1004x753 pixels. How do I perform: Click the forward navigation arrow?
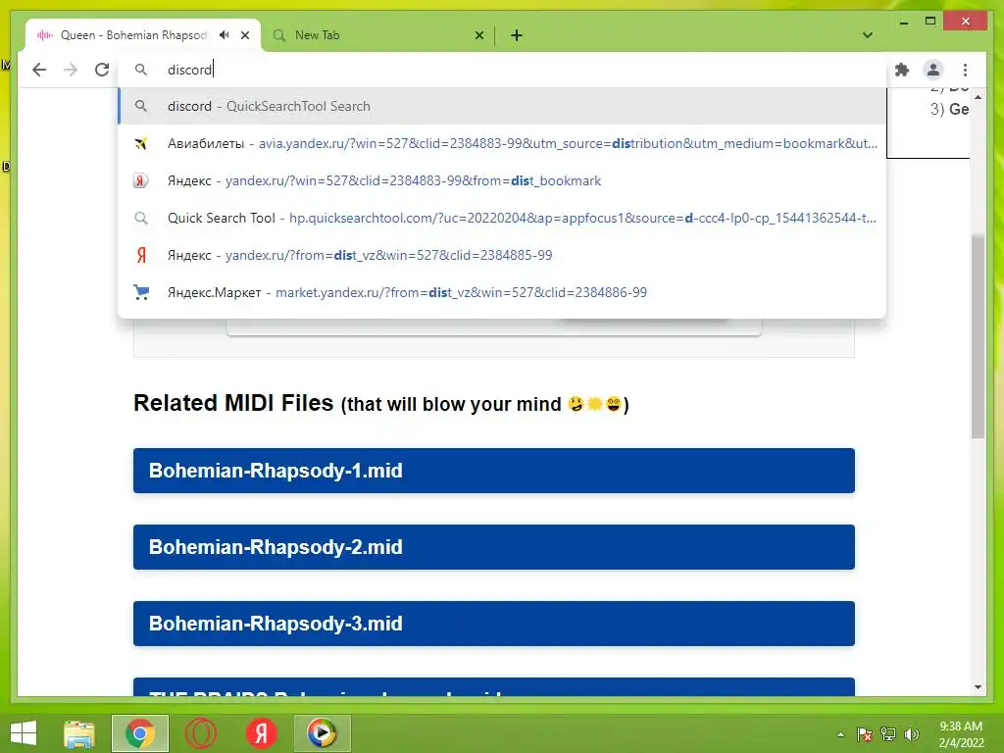(71, 70)
